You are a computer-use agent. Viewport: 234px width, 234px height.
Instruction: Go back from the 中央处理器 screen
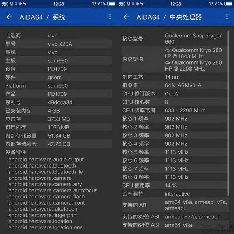(x=126, y=17)
